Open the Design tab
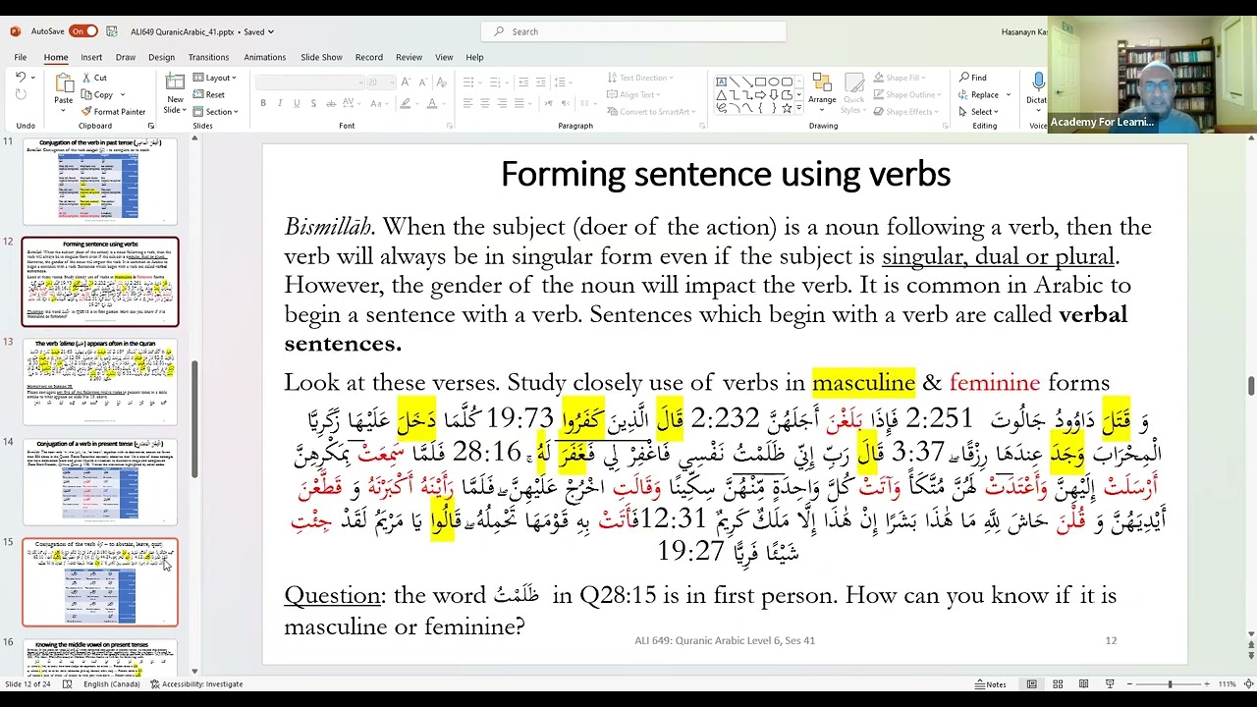 161,57
